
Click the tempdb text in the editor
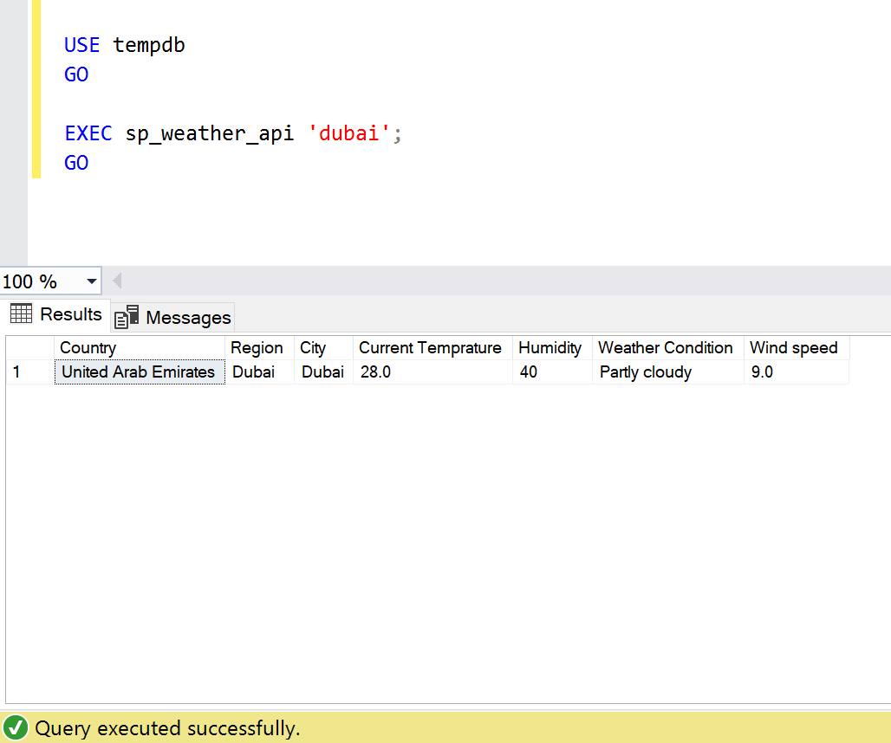click(x=149, y=45)
